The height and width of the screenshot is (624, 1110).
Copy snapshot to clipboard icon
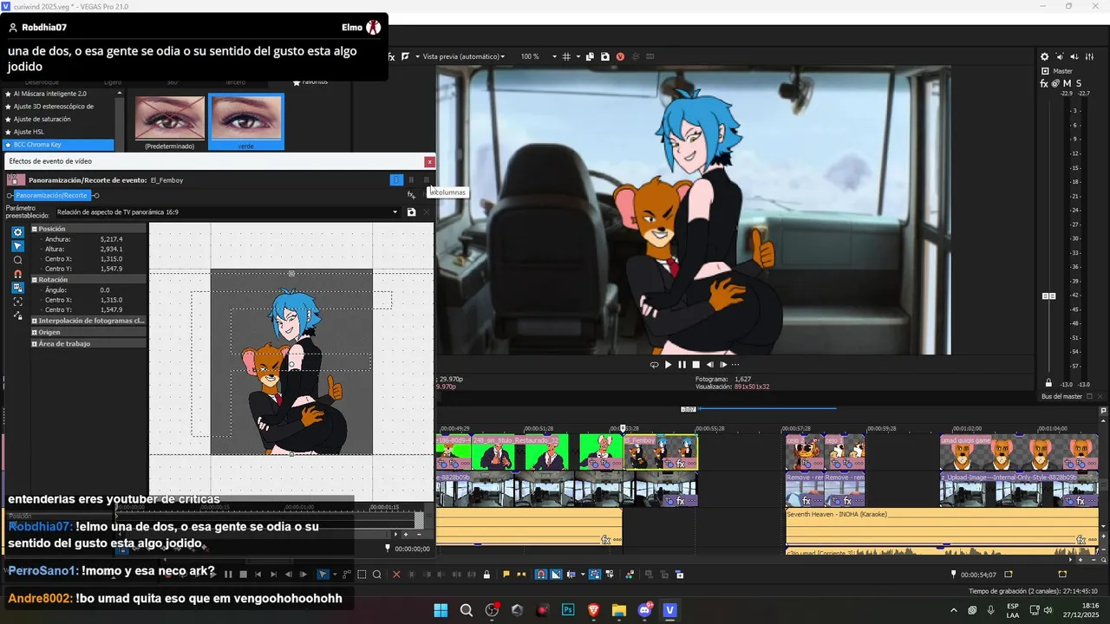(x=590, y=56)
